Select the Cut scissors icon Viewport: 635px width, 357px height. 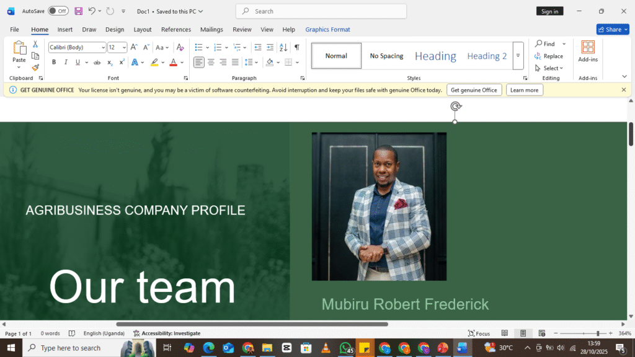click(x=35, y=45)
